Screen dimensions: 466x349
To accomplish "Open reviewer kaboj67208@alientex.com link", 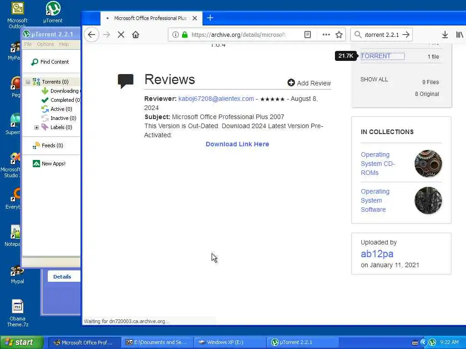I will 216,99.
